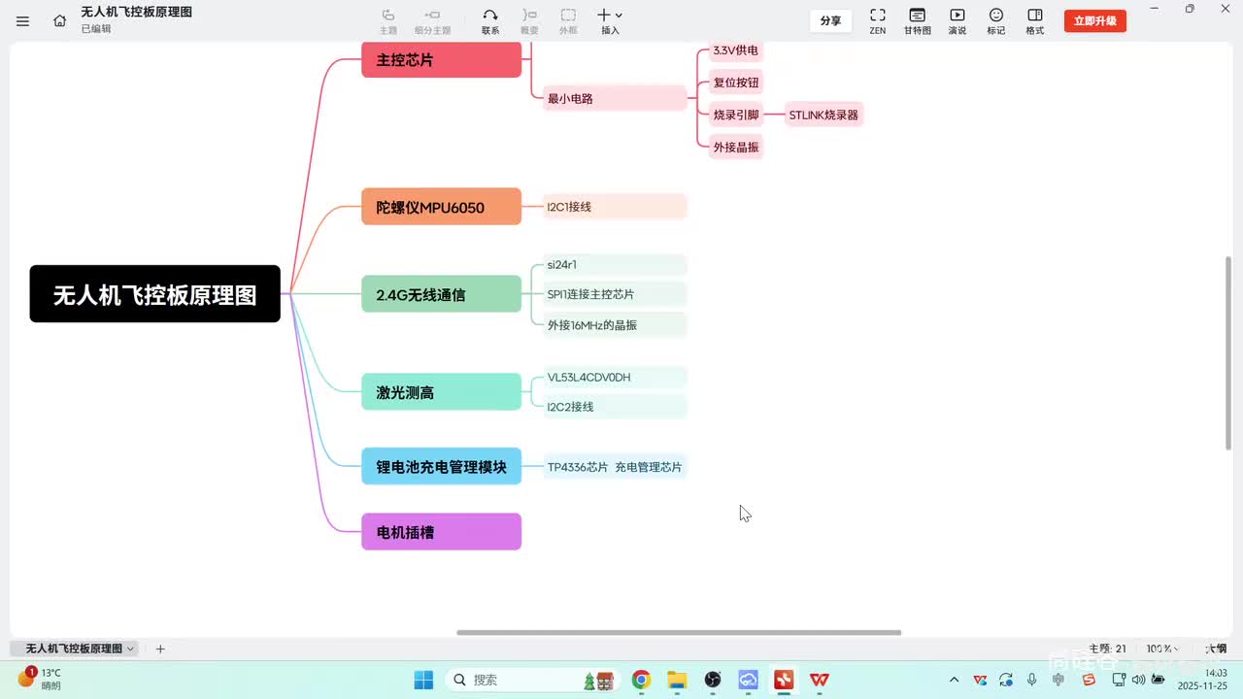The height and width of the screenshot is (699, 1243).
Task: Go to the home screen icon
Action: click(x=60, y=20)
